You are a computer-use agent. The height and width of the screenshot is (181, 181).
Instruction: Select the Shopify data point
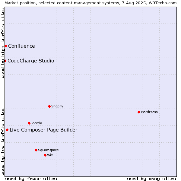pyautogui.click(x=49, y=106)
